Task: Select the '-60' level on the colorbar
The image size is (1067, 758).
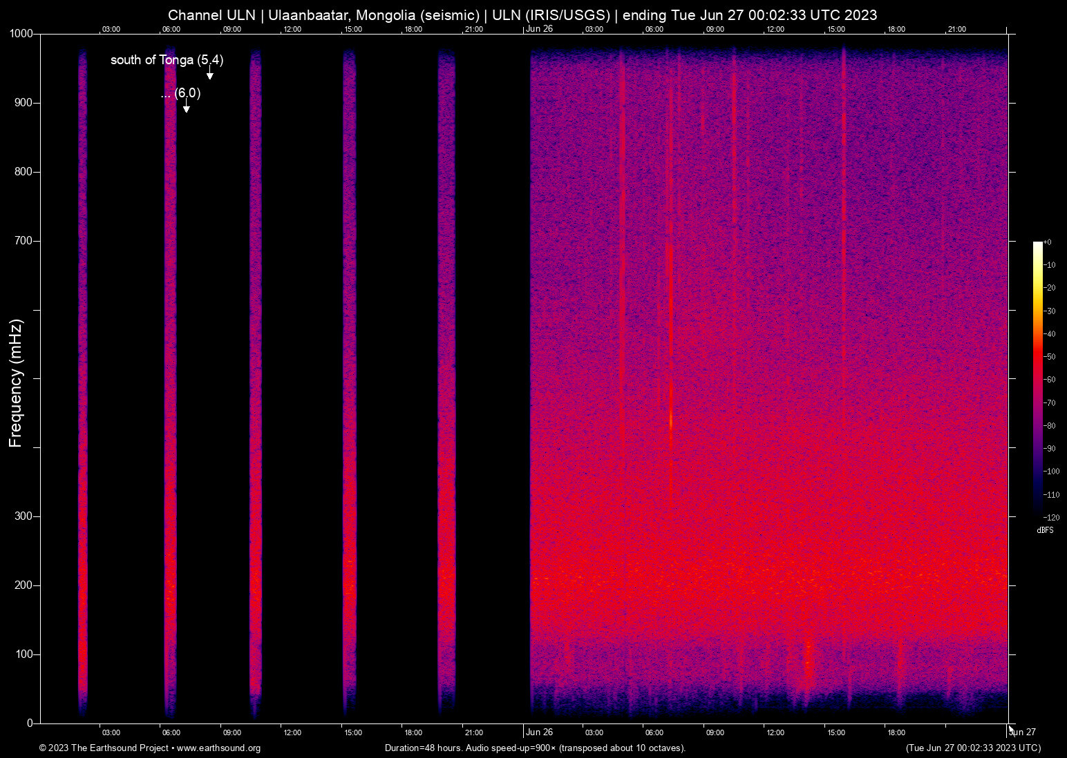Action: [1051, 379]
